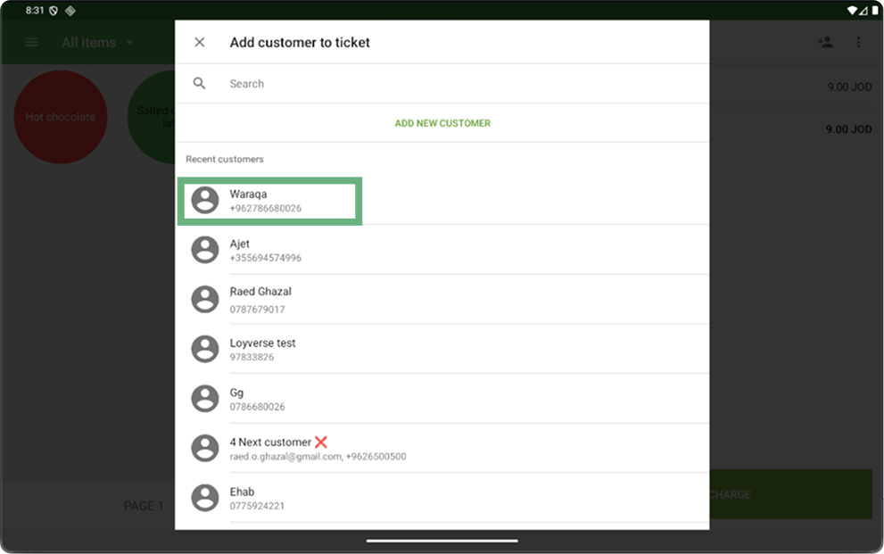Close the Add customer to ticket dialog
The width and height of the screenshot is (884, 554).
(199, 42)
